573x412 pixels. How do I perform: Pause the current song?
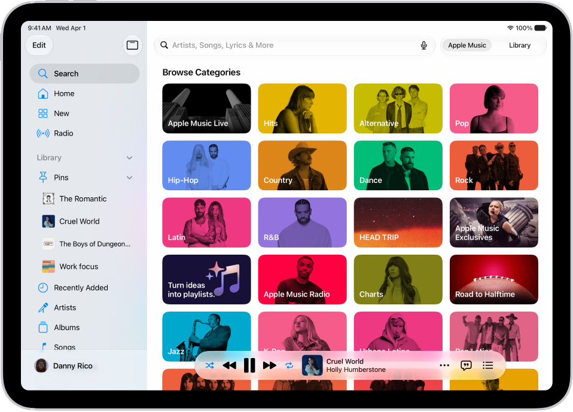249,365
